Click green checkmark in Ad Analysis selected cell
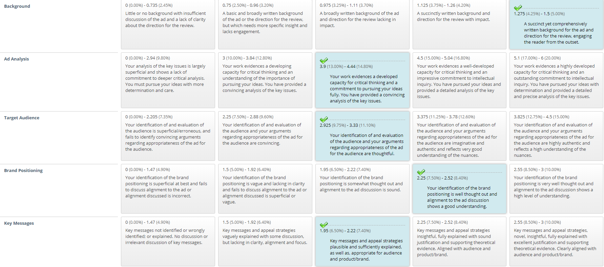The width and height of the screenshot is (604, 267). point(324,60)
